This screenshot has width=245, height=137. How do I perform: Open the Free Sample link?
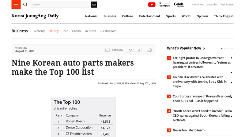tap(227, 5)
